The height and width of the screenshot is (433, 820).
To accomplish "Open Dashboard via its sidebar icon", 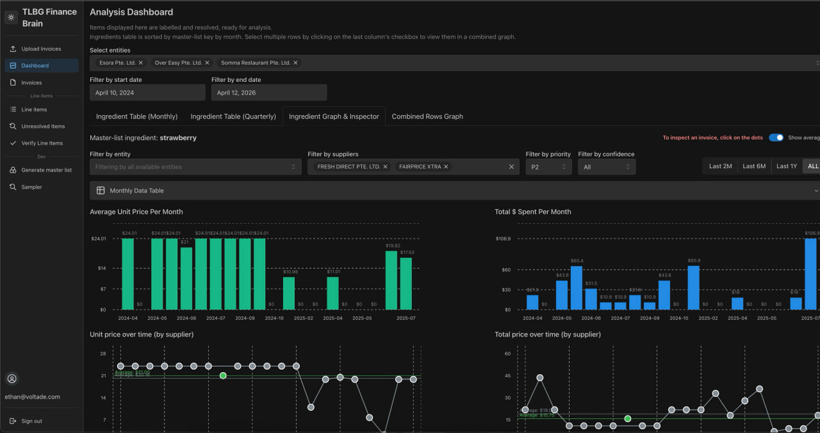I will coord(14,65).
